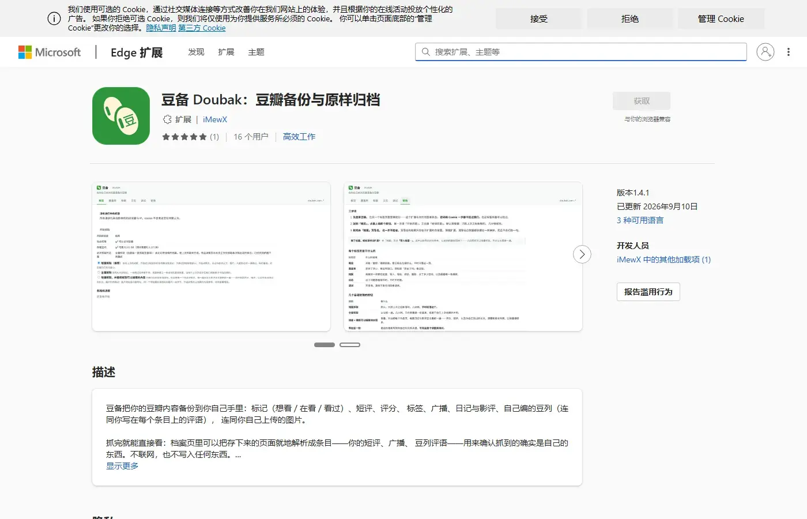Open the 管理 Cookie button
This screenshot has width=807, height=519.
(721, 19)
